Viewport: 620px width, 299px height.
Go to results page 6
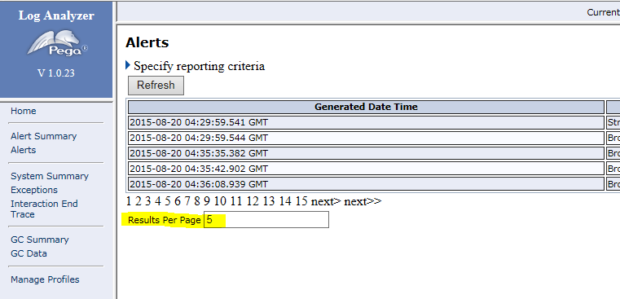[x=178, y=201]
